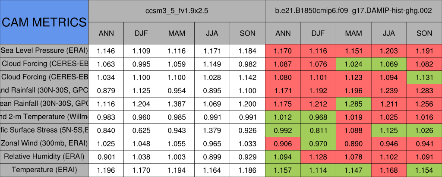This screenshot has width=442, height=177.
Task: Open the Zonal Wind (300mb, ERAI) row label
Action: [x=44, y=143]
